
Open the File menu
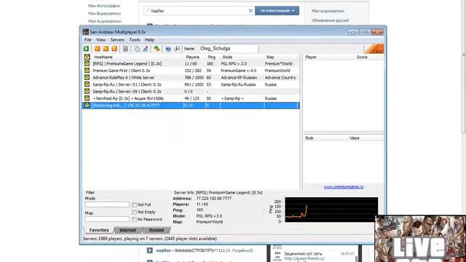pos(87,39)
